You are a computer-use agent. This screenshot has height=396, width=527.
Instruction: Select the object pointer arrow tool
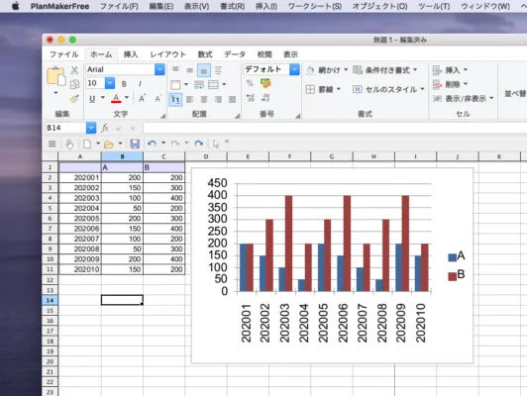point(216,145)
